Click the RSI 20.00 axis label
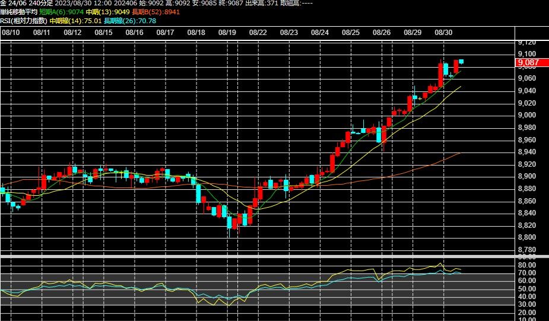549x321 pixels. [x=527, y=313]
